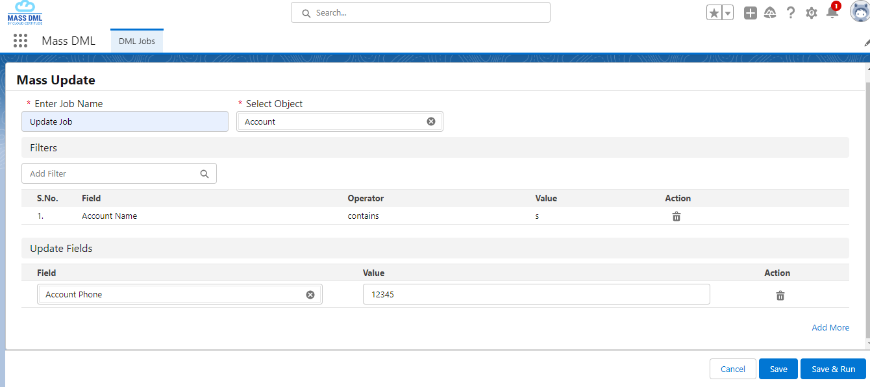Click the Favorites star icon

click(714, 13)
